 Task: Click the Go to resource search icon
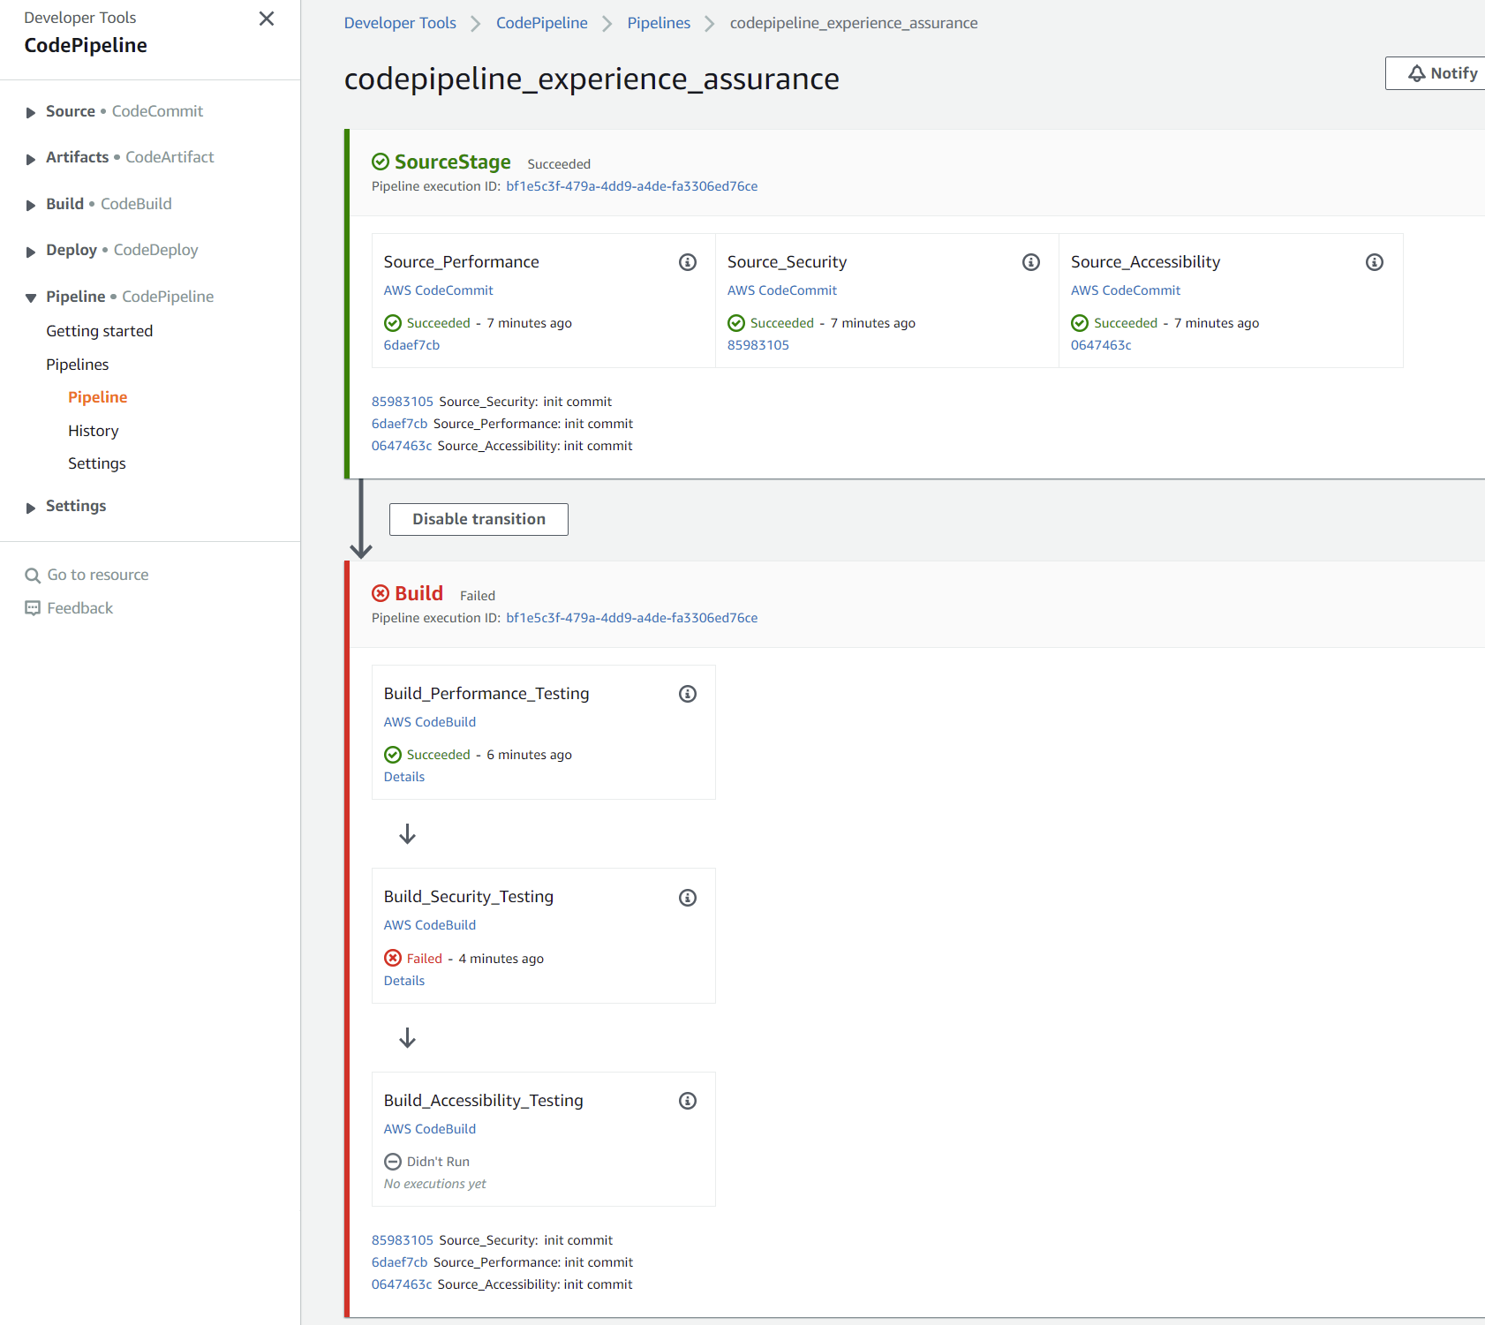(33, 576)
